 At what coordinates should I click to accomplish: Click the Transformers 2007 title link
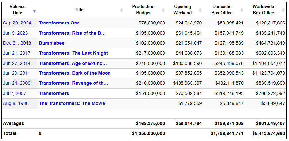54,94
